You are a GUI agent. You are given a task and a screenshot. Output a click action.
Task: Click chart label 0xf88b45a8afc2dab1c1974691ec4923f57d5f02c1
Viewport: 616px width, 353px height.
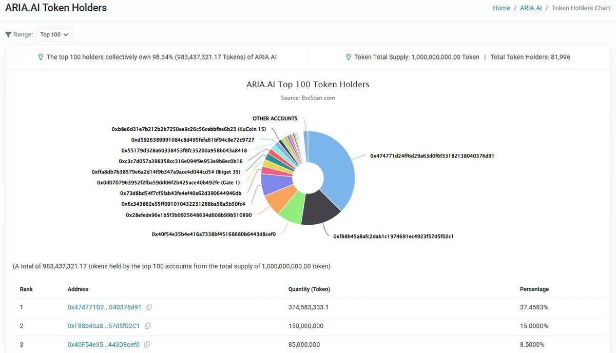393,237
